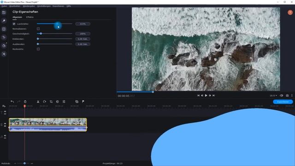Viewport: 295px width, 166px height.
Task: Click the timeline Maßstab zoom slider handle
Action: coord(24,163)
